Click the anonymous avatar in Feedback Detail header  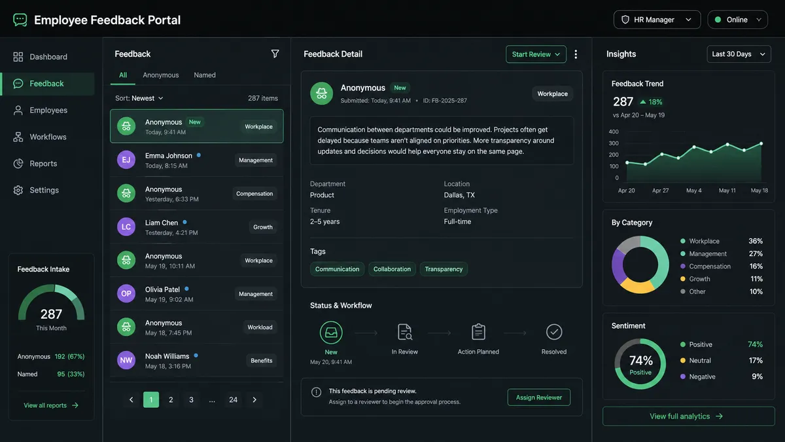[x=321, y=93]
